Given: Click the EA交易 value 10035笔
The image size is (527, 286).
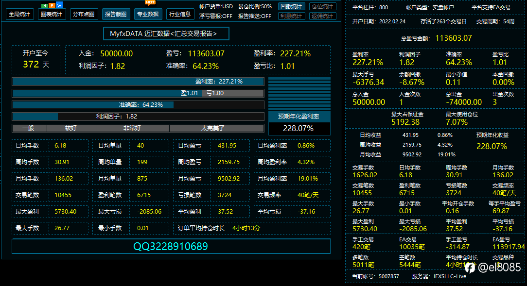Looking at the screenshot, I should click(x=412, y=247).
